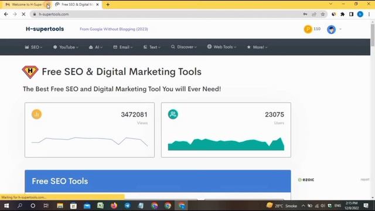375x211 pixels.
Task: Open the user avatar dropdown on site
Action: [x=335, y=29]
